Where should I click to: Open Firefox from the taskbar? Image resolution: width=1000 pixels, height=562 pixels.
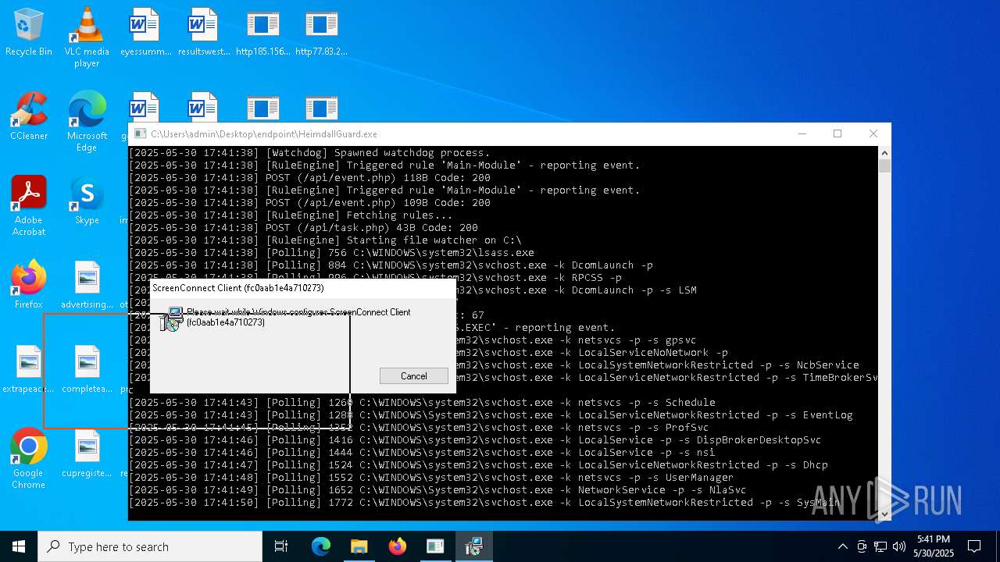coord(397,546)
